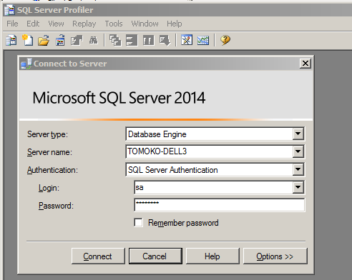Image resolution: width=352 pixels, height=280 pixels.
Task: Open the File menu
Action: pos(12,24)
